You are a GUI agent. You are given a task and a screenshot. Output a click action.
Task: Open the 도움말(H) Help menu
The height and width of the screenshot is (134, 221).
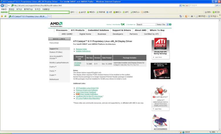pos(46,9)
